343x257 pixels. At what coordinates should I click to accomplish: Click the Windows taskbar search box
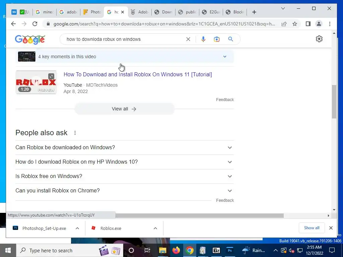click(70, 250)
